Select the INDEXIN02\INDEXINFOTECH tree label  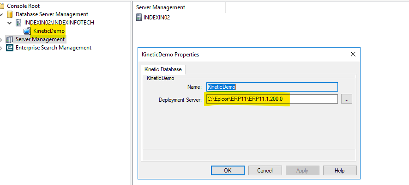tap(59, 23)
